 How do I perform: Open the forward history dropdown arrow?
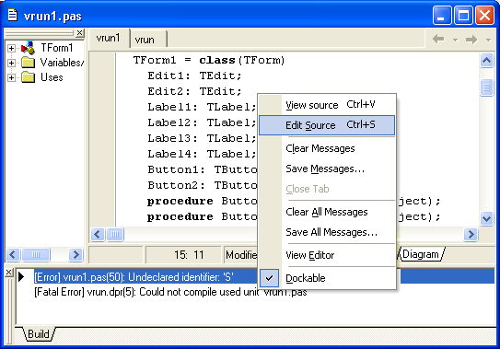click(x=488, y=41)
